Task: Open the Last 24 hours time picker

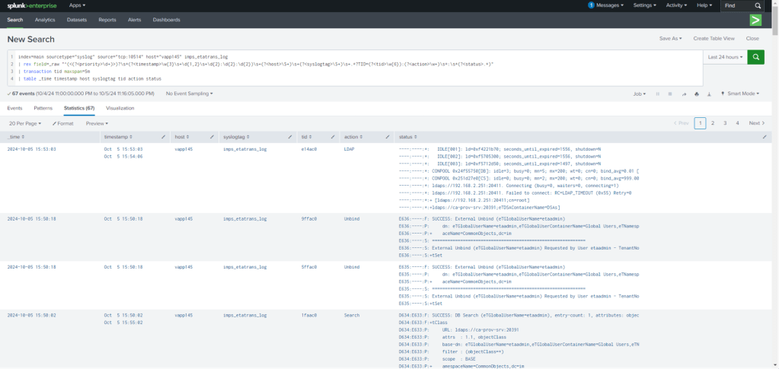Action: pyautogui.click(x=724, y=57)
